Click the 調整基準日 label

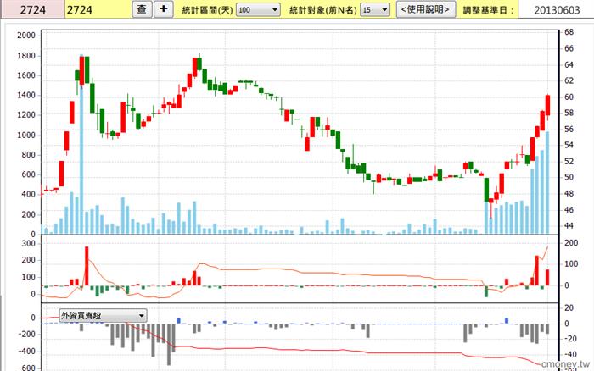488,10
